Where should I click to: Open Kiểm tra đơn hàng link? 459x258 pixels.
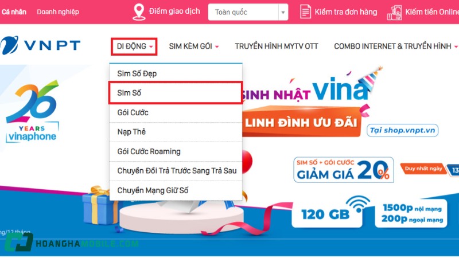point(346,12)
